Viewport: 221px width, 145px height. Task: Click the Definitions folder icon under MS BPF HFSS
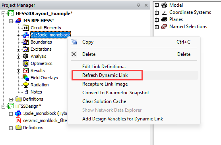[x=18, y=99]
